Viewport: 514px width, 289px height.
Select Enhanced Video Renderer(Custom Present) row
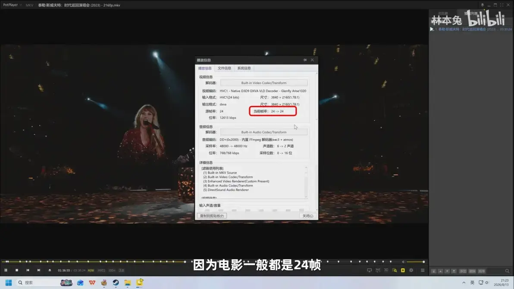pyautogui.click(x=236, y=181)
